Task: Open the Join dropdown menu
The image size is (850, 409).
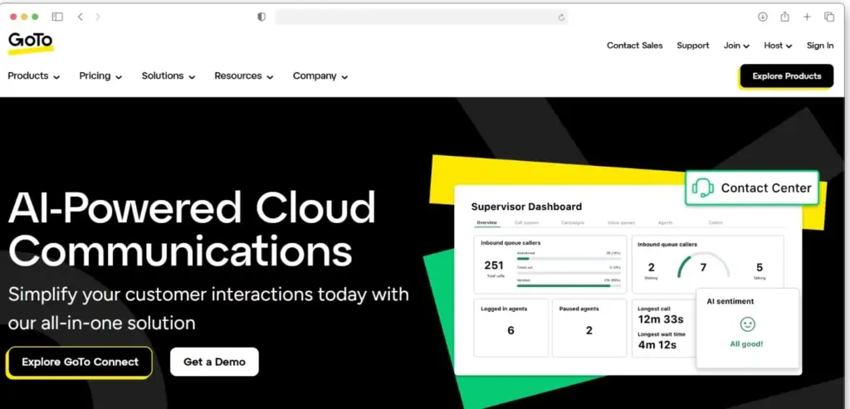Action: pyautogui.click(x=736, y=46)
